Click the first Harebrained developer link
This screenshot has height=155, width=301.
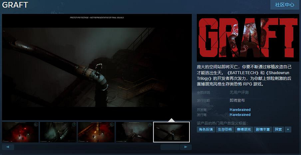click(240, 110)
